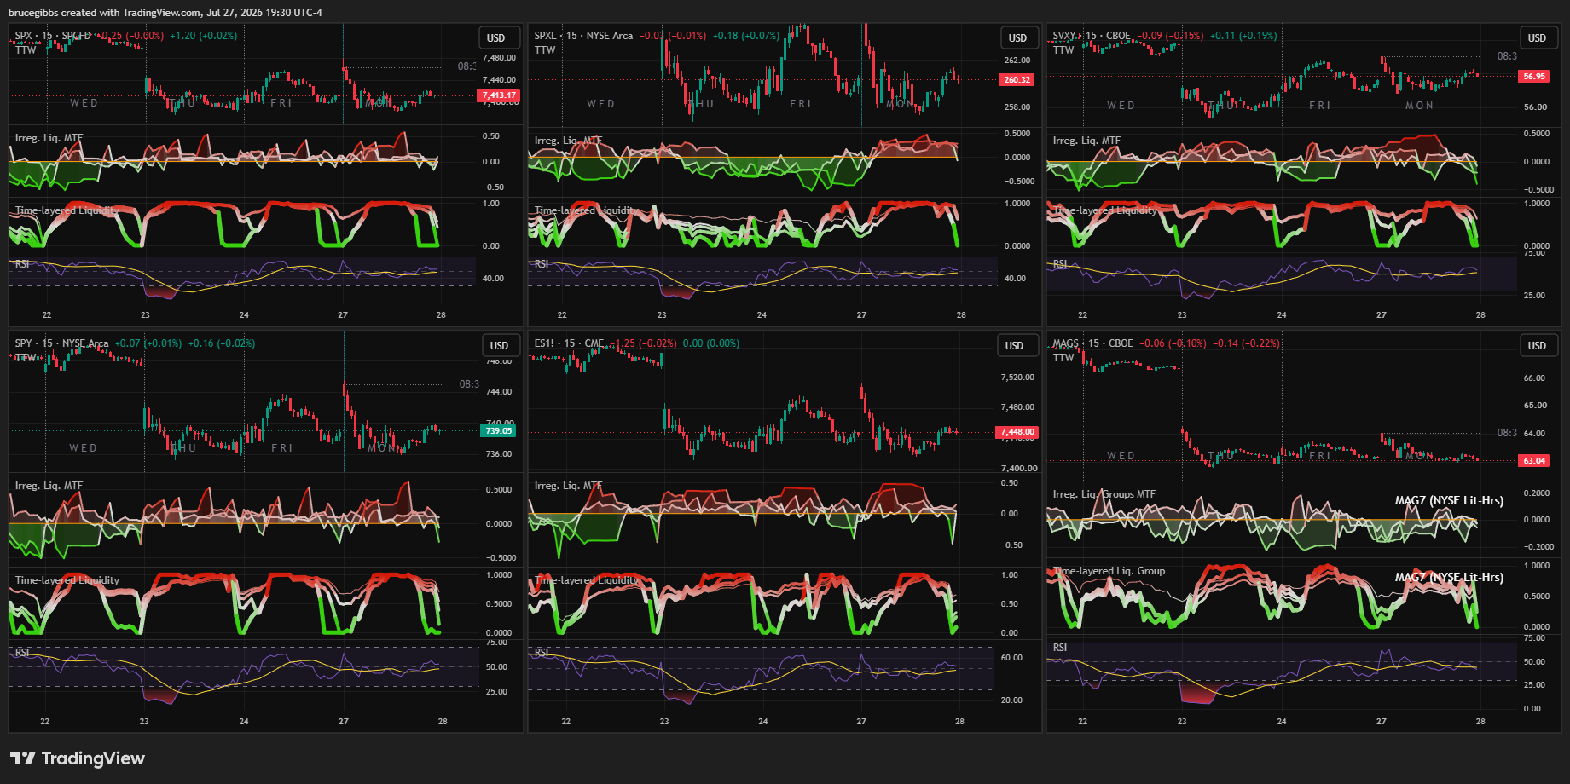The image size is (1570, 784).
Task: Select Irreg. Liq. MTF indicator in SPXL chart
Action: pyautogui.click(x=568, y=141)
